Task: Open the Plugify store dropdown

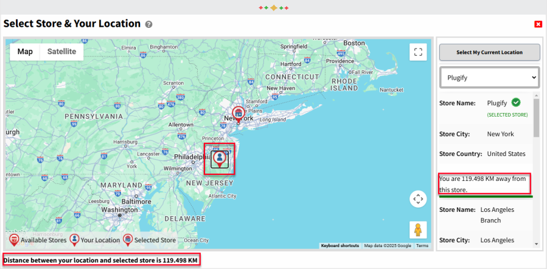Action: [489, 78]
